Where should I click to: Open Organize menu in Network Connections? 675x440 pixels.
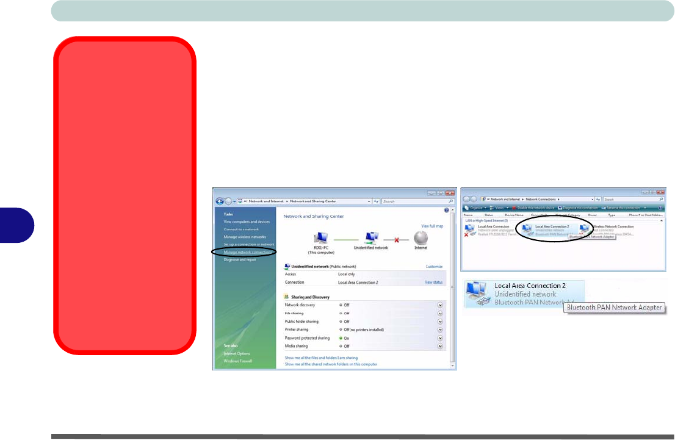(x=476, y=208)
